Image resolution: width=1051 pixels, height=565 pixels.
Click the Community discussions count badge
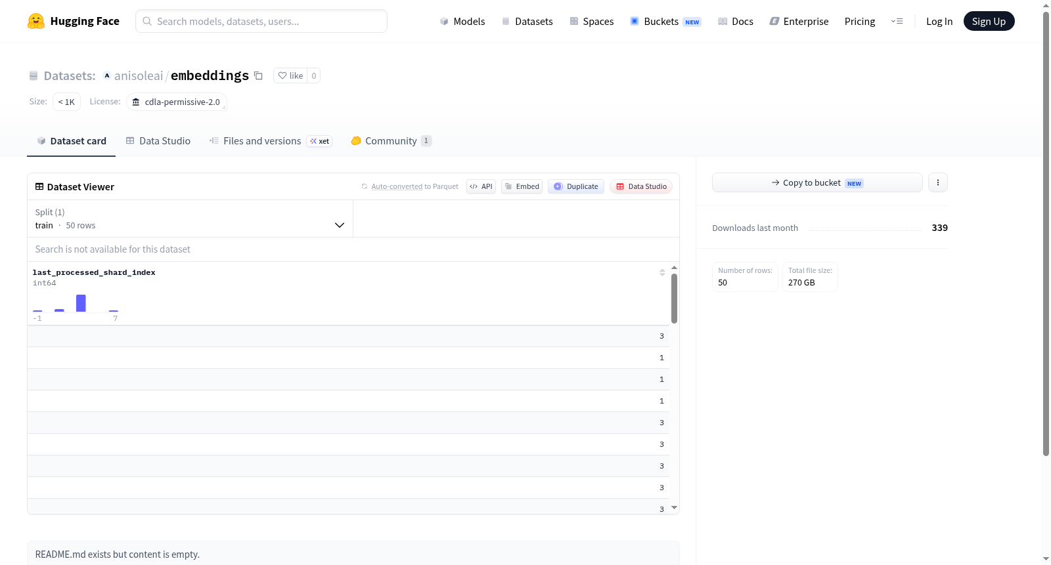426,140
